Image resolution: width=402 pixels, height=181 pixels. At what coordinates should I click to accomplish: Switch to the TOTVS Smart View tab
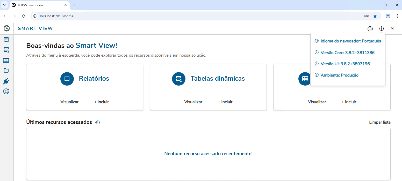(x=39, y=5)
